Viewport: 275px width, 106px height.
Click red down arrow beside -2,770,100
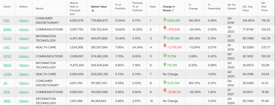[x=165, y=46]
